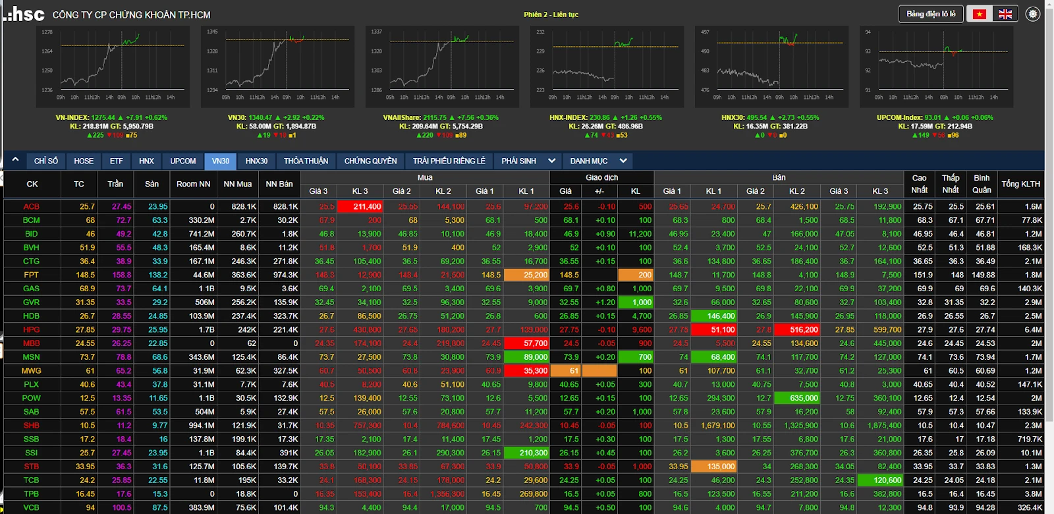Click the NN Mua column header

[238, 184]
